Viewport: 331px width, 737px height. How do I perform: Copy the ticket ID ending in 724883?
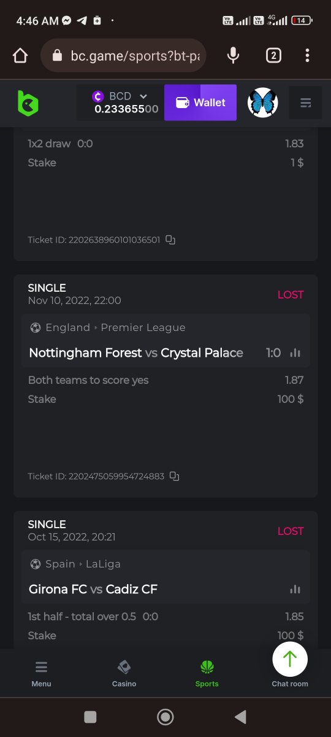tap(174, 477)
